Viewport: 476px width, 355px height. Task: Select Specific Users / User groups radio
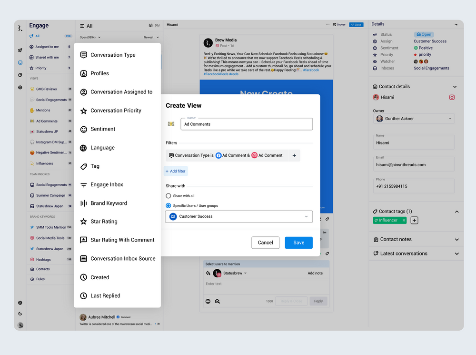point(169,206)
